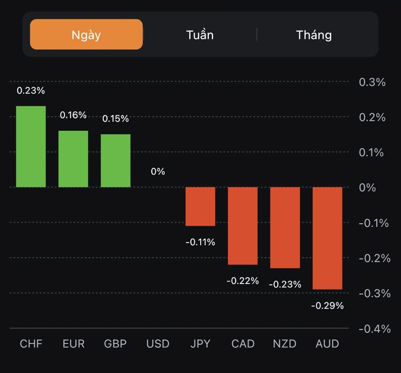The height and width of the screenshot is (373, 401).
Task: Tap the green CHF bar
Action: point(31,146)
